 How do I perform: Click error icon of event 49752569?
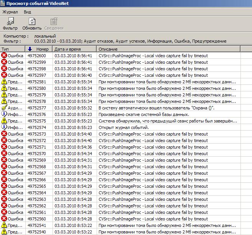(x=4, y=160)
